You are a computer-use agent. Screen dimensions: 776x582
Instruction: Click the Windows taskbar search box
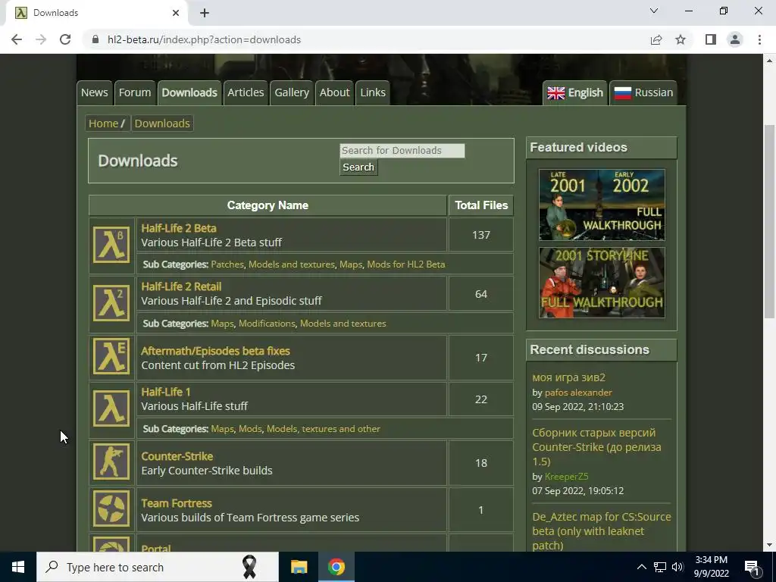click(x=158, y=567)
